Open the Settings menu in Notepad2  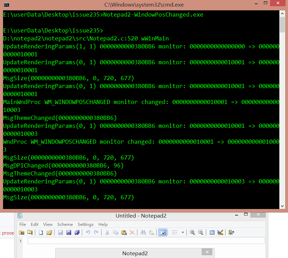tap(86, 224)
